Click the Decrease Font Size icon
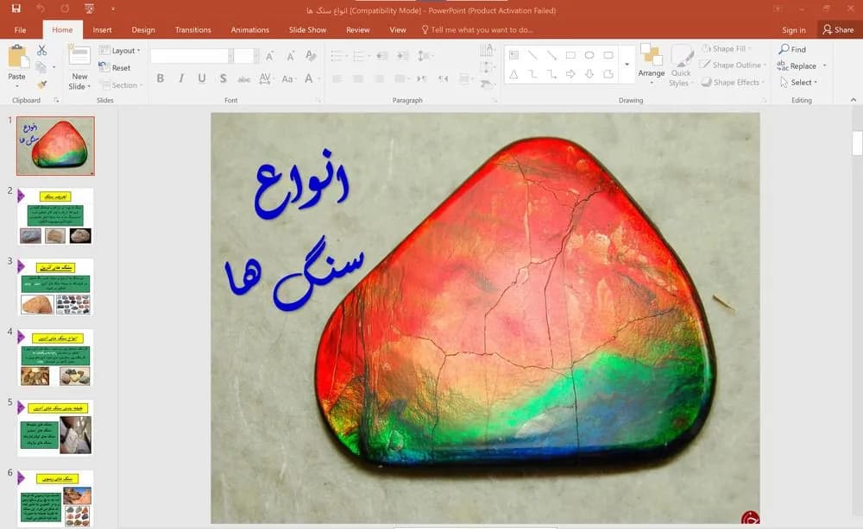Image resolution: width=863 pixels, height=529 pixels. (x=290, y=55)
